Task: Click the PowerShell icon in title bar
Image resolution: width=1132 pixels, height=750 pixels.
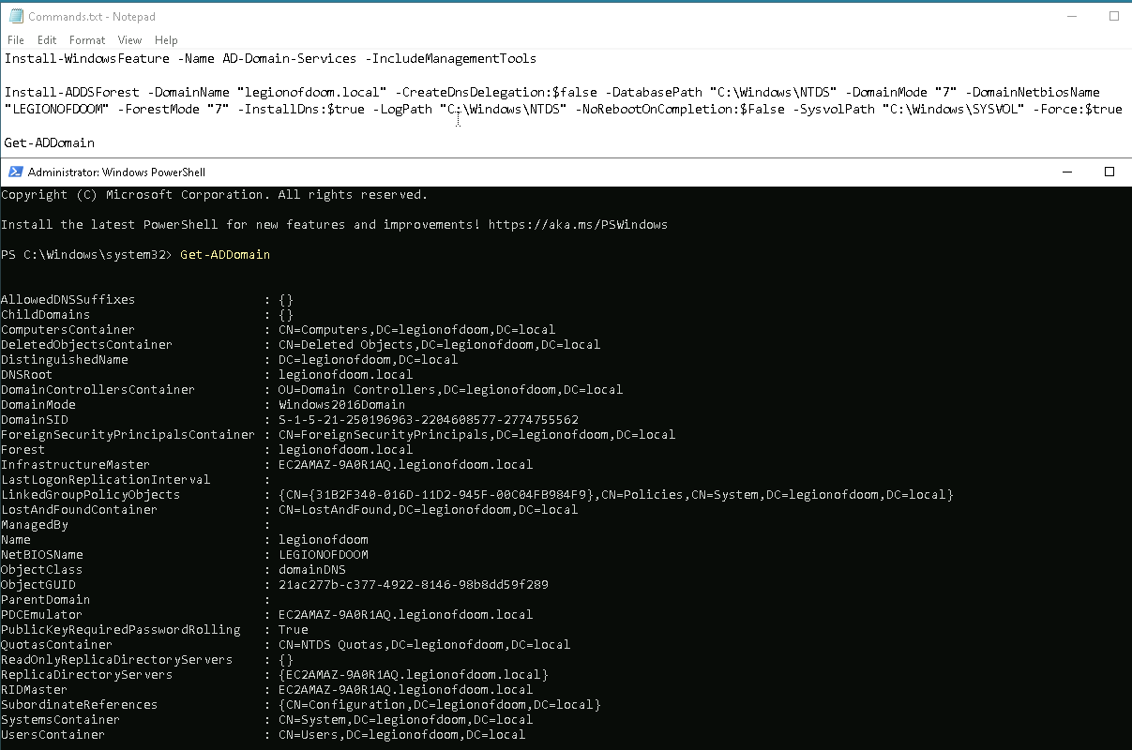Action: tap(15, 172)
